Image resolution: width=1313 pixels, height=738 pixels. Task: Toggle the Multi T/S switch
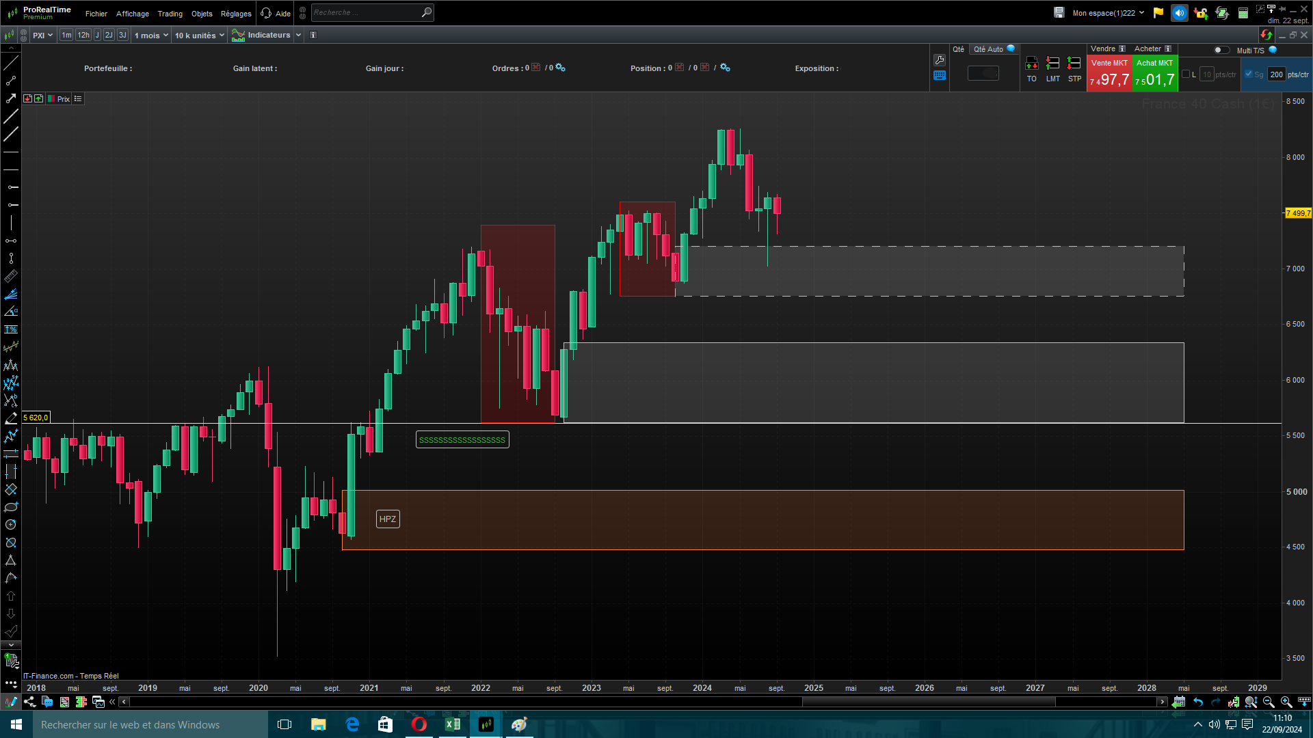click(x=1221, y=50)
